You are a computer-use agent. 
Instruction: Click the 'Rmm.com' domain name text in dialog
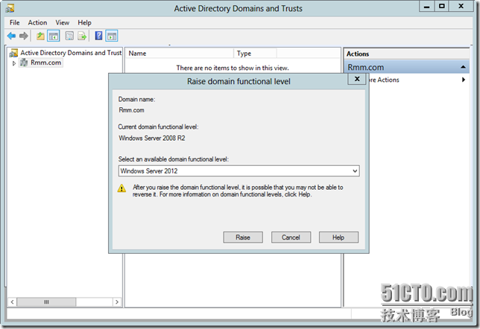(131, 110)
